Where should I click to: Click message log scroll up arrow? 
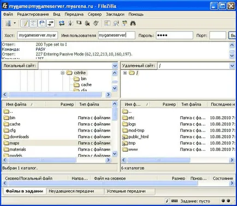232,45
